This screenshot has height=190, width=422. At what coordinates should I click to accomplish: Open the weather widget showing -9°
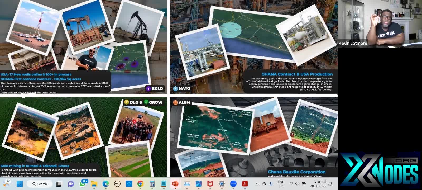coord(6,183)
